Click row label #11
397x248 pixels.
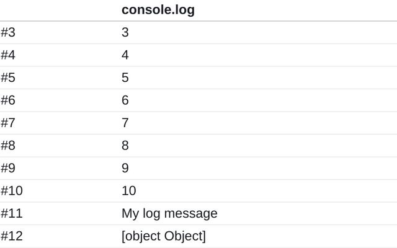tap(12, 213)
